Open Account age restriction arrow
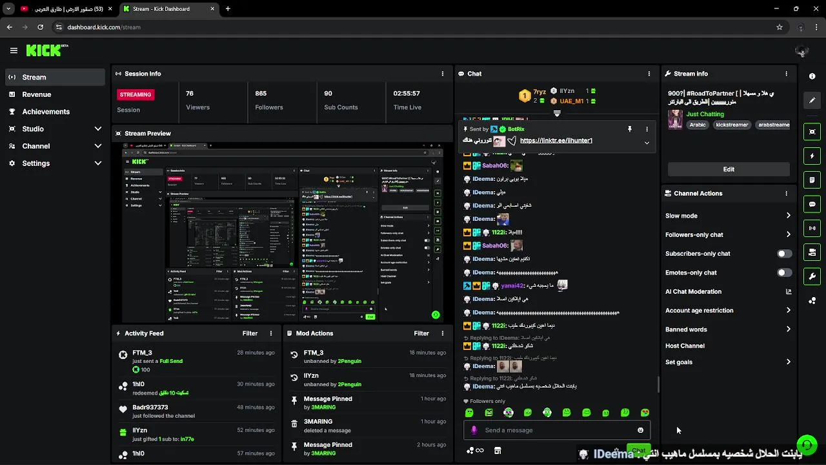The width and height of the screenshot is (826, 465). (788, 311)
